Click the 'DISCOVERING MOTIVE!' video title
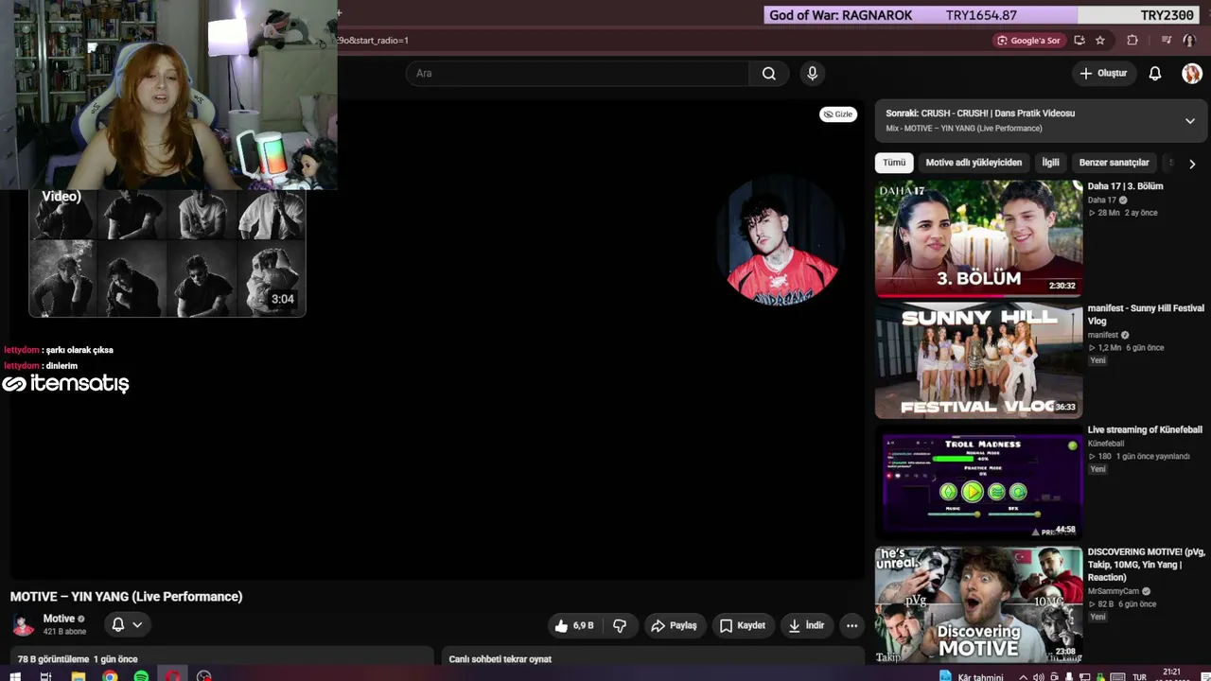 (1147, 565)
